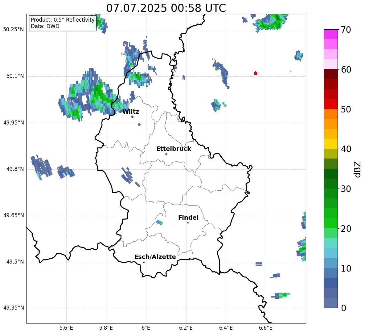Click the red dot radar site marker
This screenshot has width=365, height=334.
tap(255, 73)
